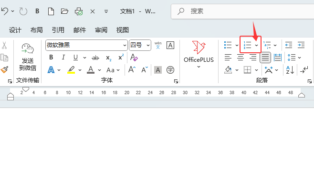Open the Numbering library dropdown arrow
The height and width of the screenshot is (175, 314).
click(x=257, y=45)
